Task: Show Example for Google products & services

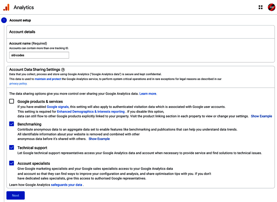Action: click(x=261, y=116)
